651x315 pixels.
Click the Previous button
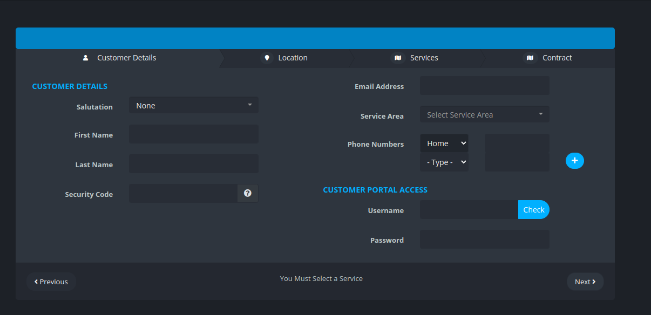tap(51, 282)
